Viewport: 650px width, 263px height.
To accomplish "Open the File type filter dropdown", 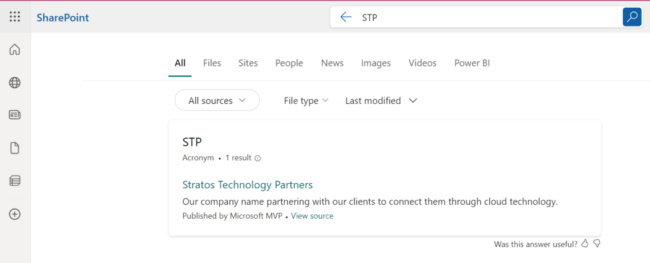I will point(306,100).
